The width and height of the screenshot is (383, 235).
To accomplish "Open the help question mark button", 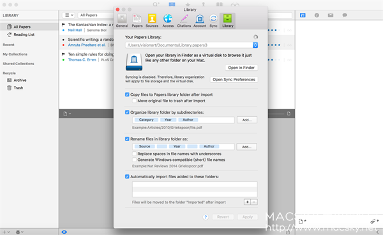I will pyautogui.click(x=206, y=217).
